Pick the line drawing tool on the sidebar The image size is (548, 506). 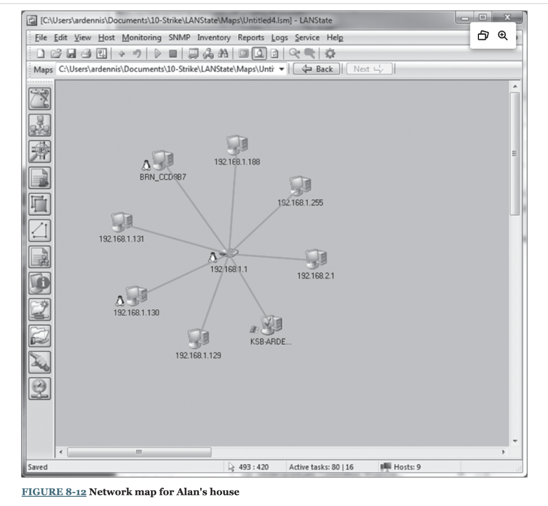[x=39, y=231]
